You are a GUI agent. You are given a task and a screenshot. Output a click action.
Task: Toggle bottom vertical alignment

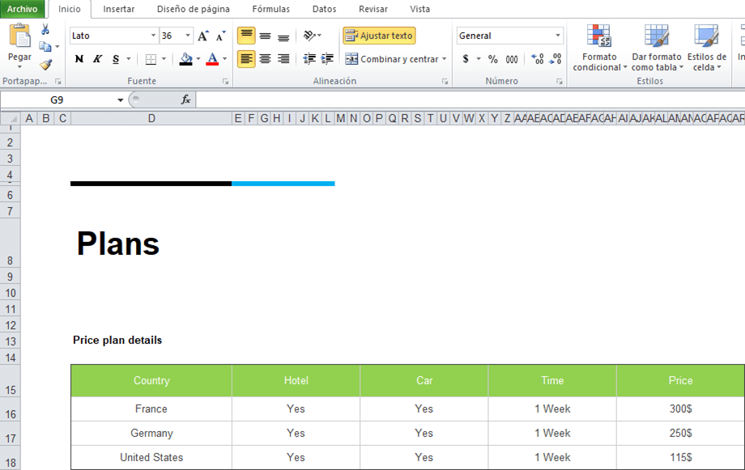283,36
